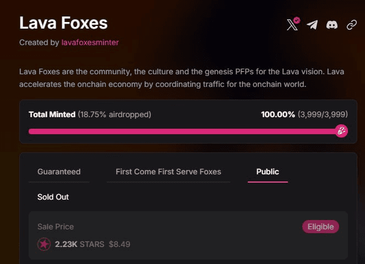
Task: Click the Lava Foxes collection title
Action: click(63, 23)
